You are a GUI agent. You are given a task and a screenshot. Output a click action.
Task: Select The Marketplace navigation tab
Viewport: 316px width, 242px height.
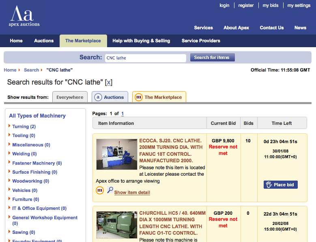(x=83, y=41)
